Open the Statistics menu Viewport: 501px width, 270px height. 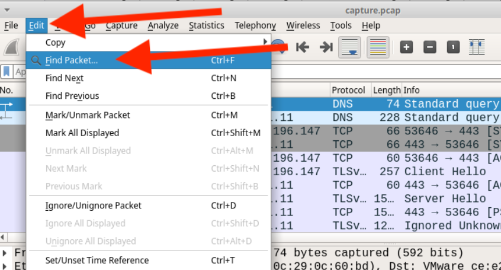pos(206,25)
